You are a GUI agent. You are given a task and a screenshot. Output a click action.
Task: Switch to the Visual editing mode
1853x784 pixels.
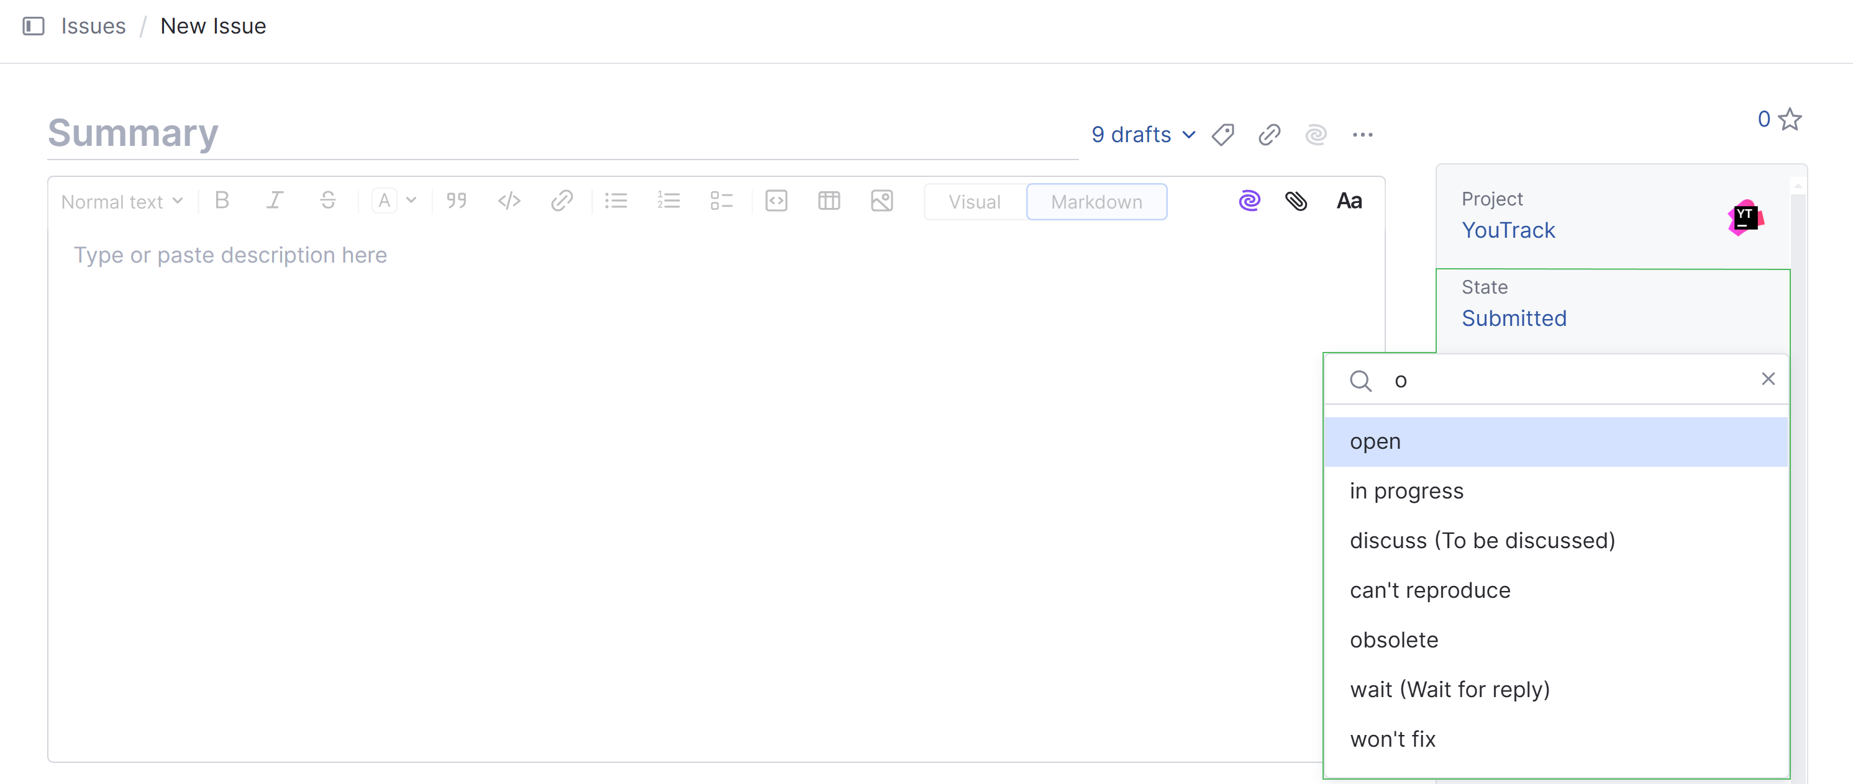pos(975,202)
